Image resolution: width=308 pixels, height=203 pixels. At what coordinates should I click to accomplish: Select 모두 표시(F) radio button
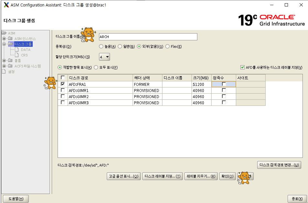click(96, 67)
